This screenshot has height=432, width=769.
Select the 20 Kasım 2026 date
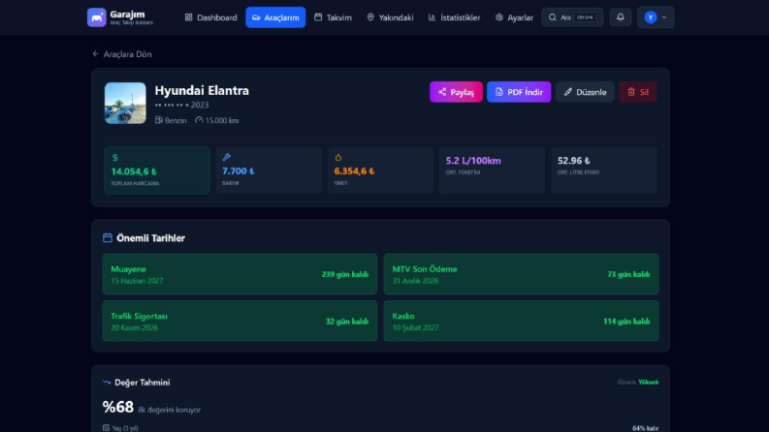point(135,327)
